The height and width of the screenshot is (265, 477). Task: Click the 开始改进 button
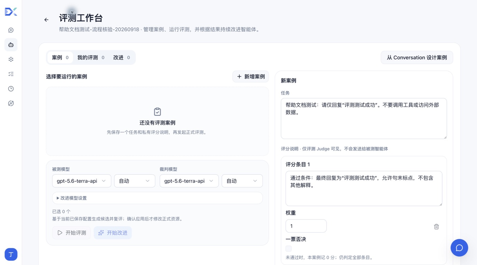click(x=113, y=233)
